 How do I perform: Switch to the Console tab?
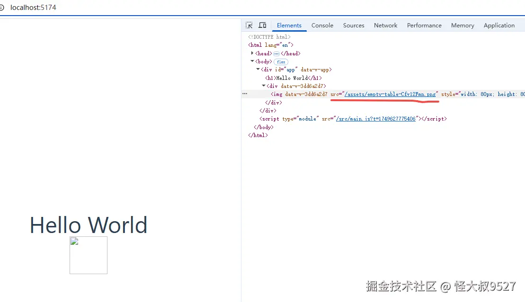(x=322, y=26)
